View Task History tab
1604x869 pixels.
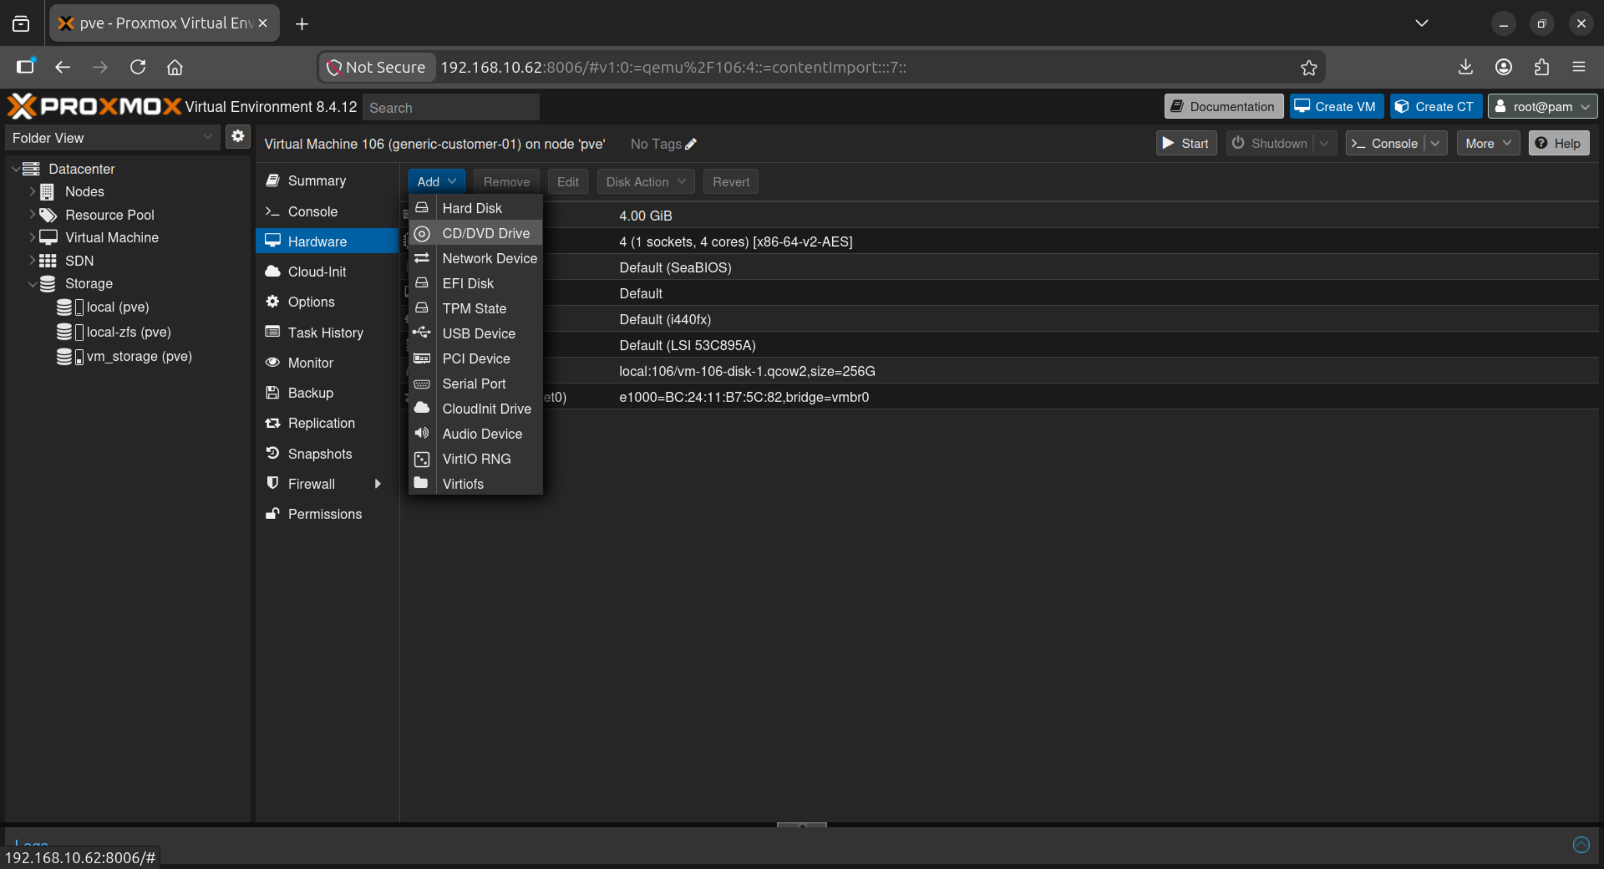point(327,332)
